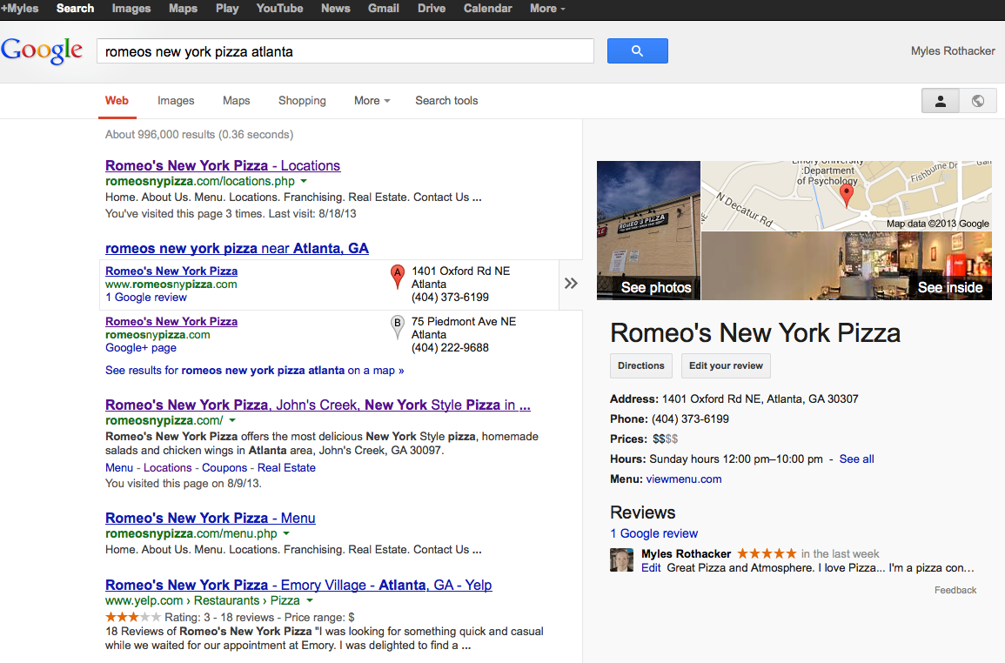This screenshot has height=663, width=1005.
Task: Open YouTube from the top bar
Action: 279,9
